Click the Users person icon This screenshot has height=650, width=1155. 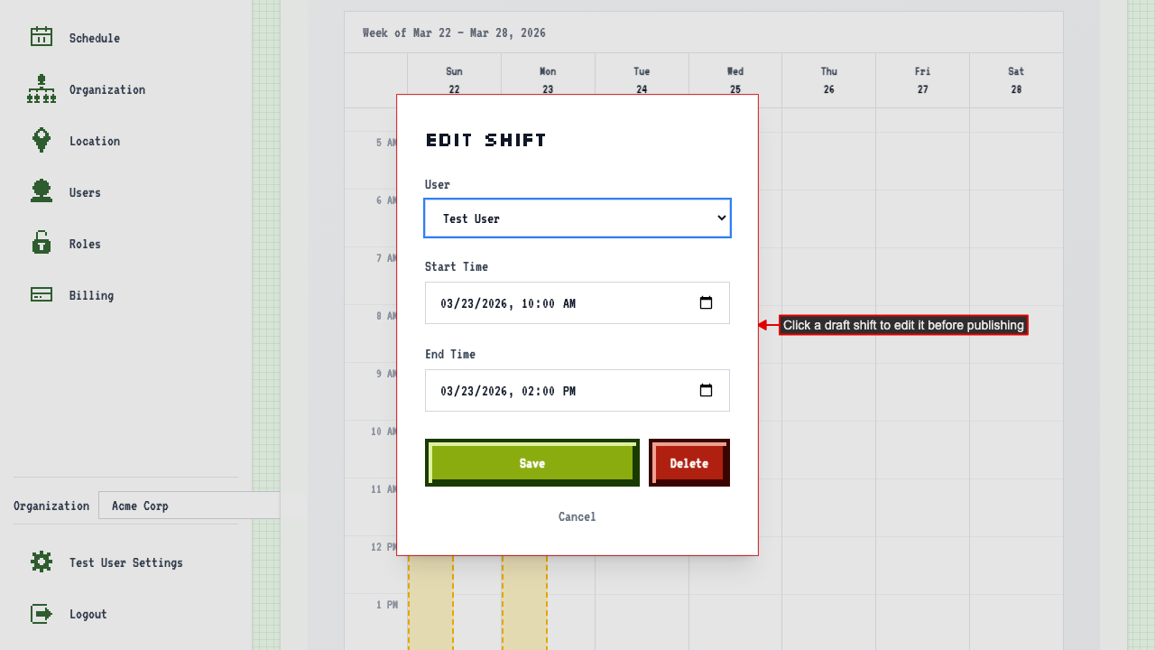pyautogui.click(x=42, y=191)
